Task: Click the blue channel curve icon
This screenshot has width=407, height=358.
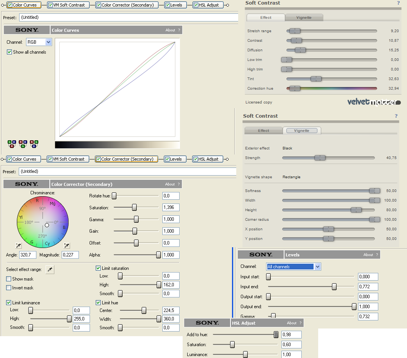Action: pyautogui.click(x=34, y=144)
